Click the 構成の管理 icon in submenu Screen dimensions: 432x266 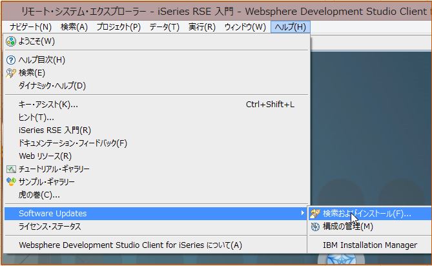315,227
